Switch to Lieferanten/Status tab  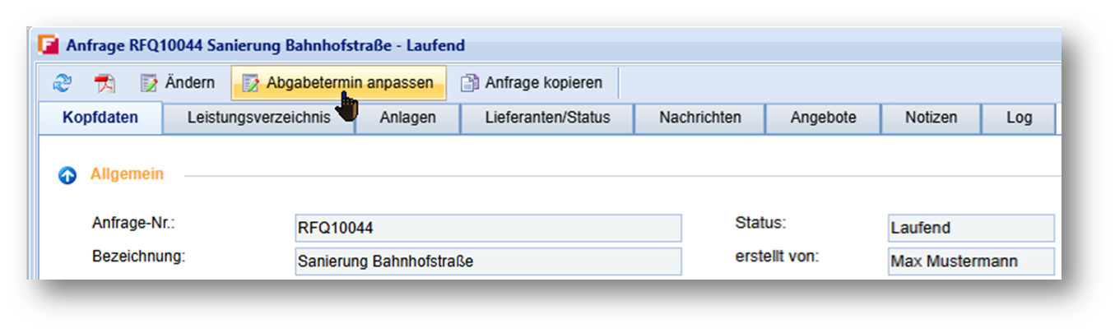547,118
